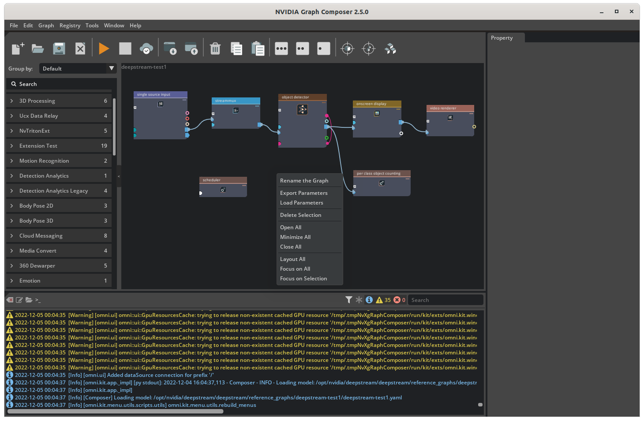Toggle verbose asterisk filter in console
644x421 pixels.
(x=359, y=300)
